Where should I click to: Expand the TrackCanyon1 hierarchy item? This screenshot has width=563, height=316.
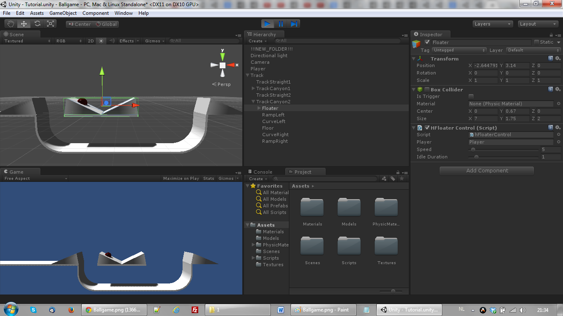[x=253, y=88]
